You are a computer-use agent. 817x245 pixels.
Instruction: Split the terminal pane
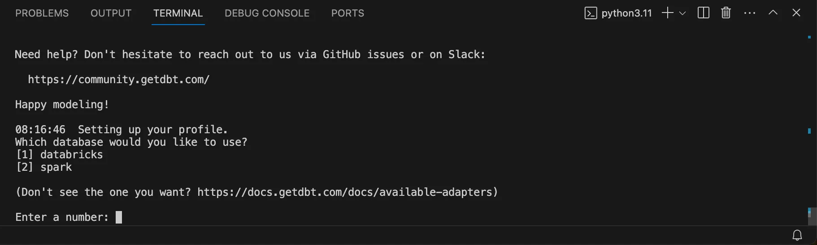tap(704, 13)
